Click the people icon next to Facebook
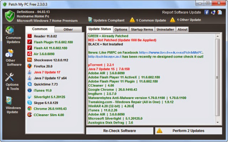 [213, 12]
